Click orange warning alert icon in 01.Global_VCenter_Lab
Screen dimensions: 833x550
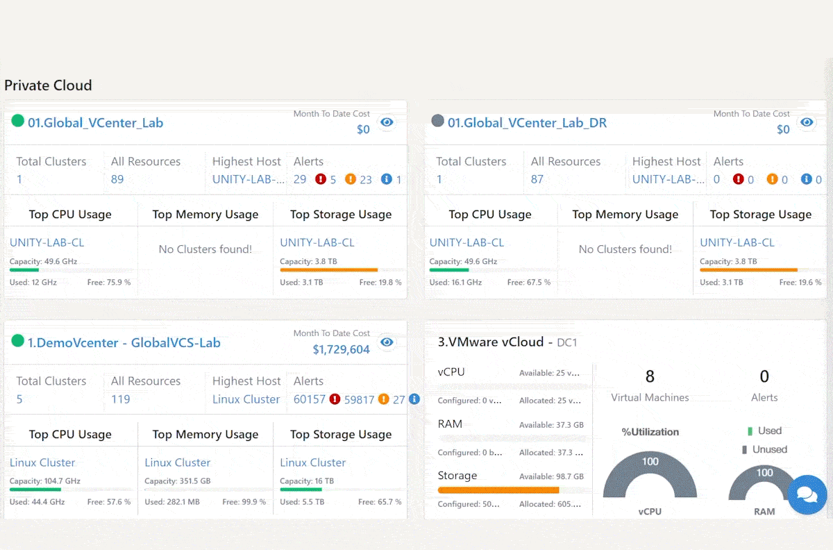tap(351, 179)
